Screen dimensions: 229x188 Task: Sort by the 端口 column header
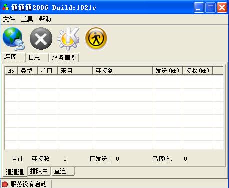coord(48,71)
